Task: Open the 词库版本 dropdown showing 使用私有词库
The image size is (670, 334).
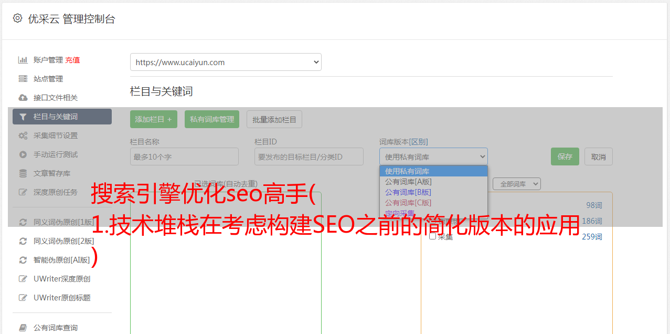Action: [433, 156]
